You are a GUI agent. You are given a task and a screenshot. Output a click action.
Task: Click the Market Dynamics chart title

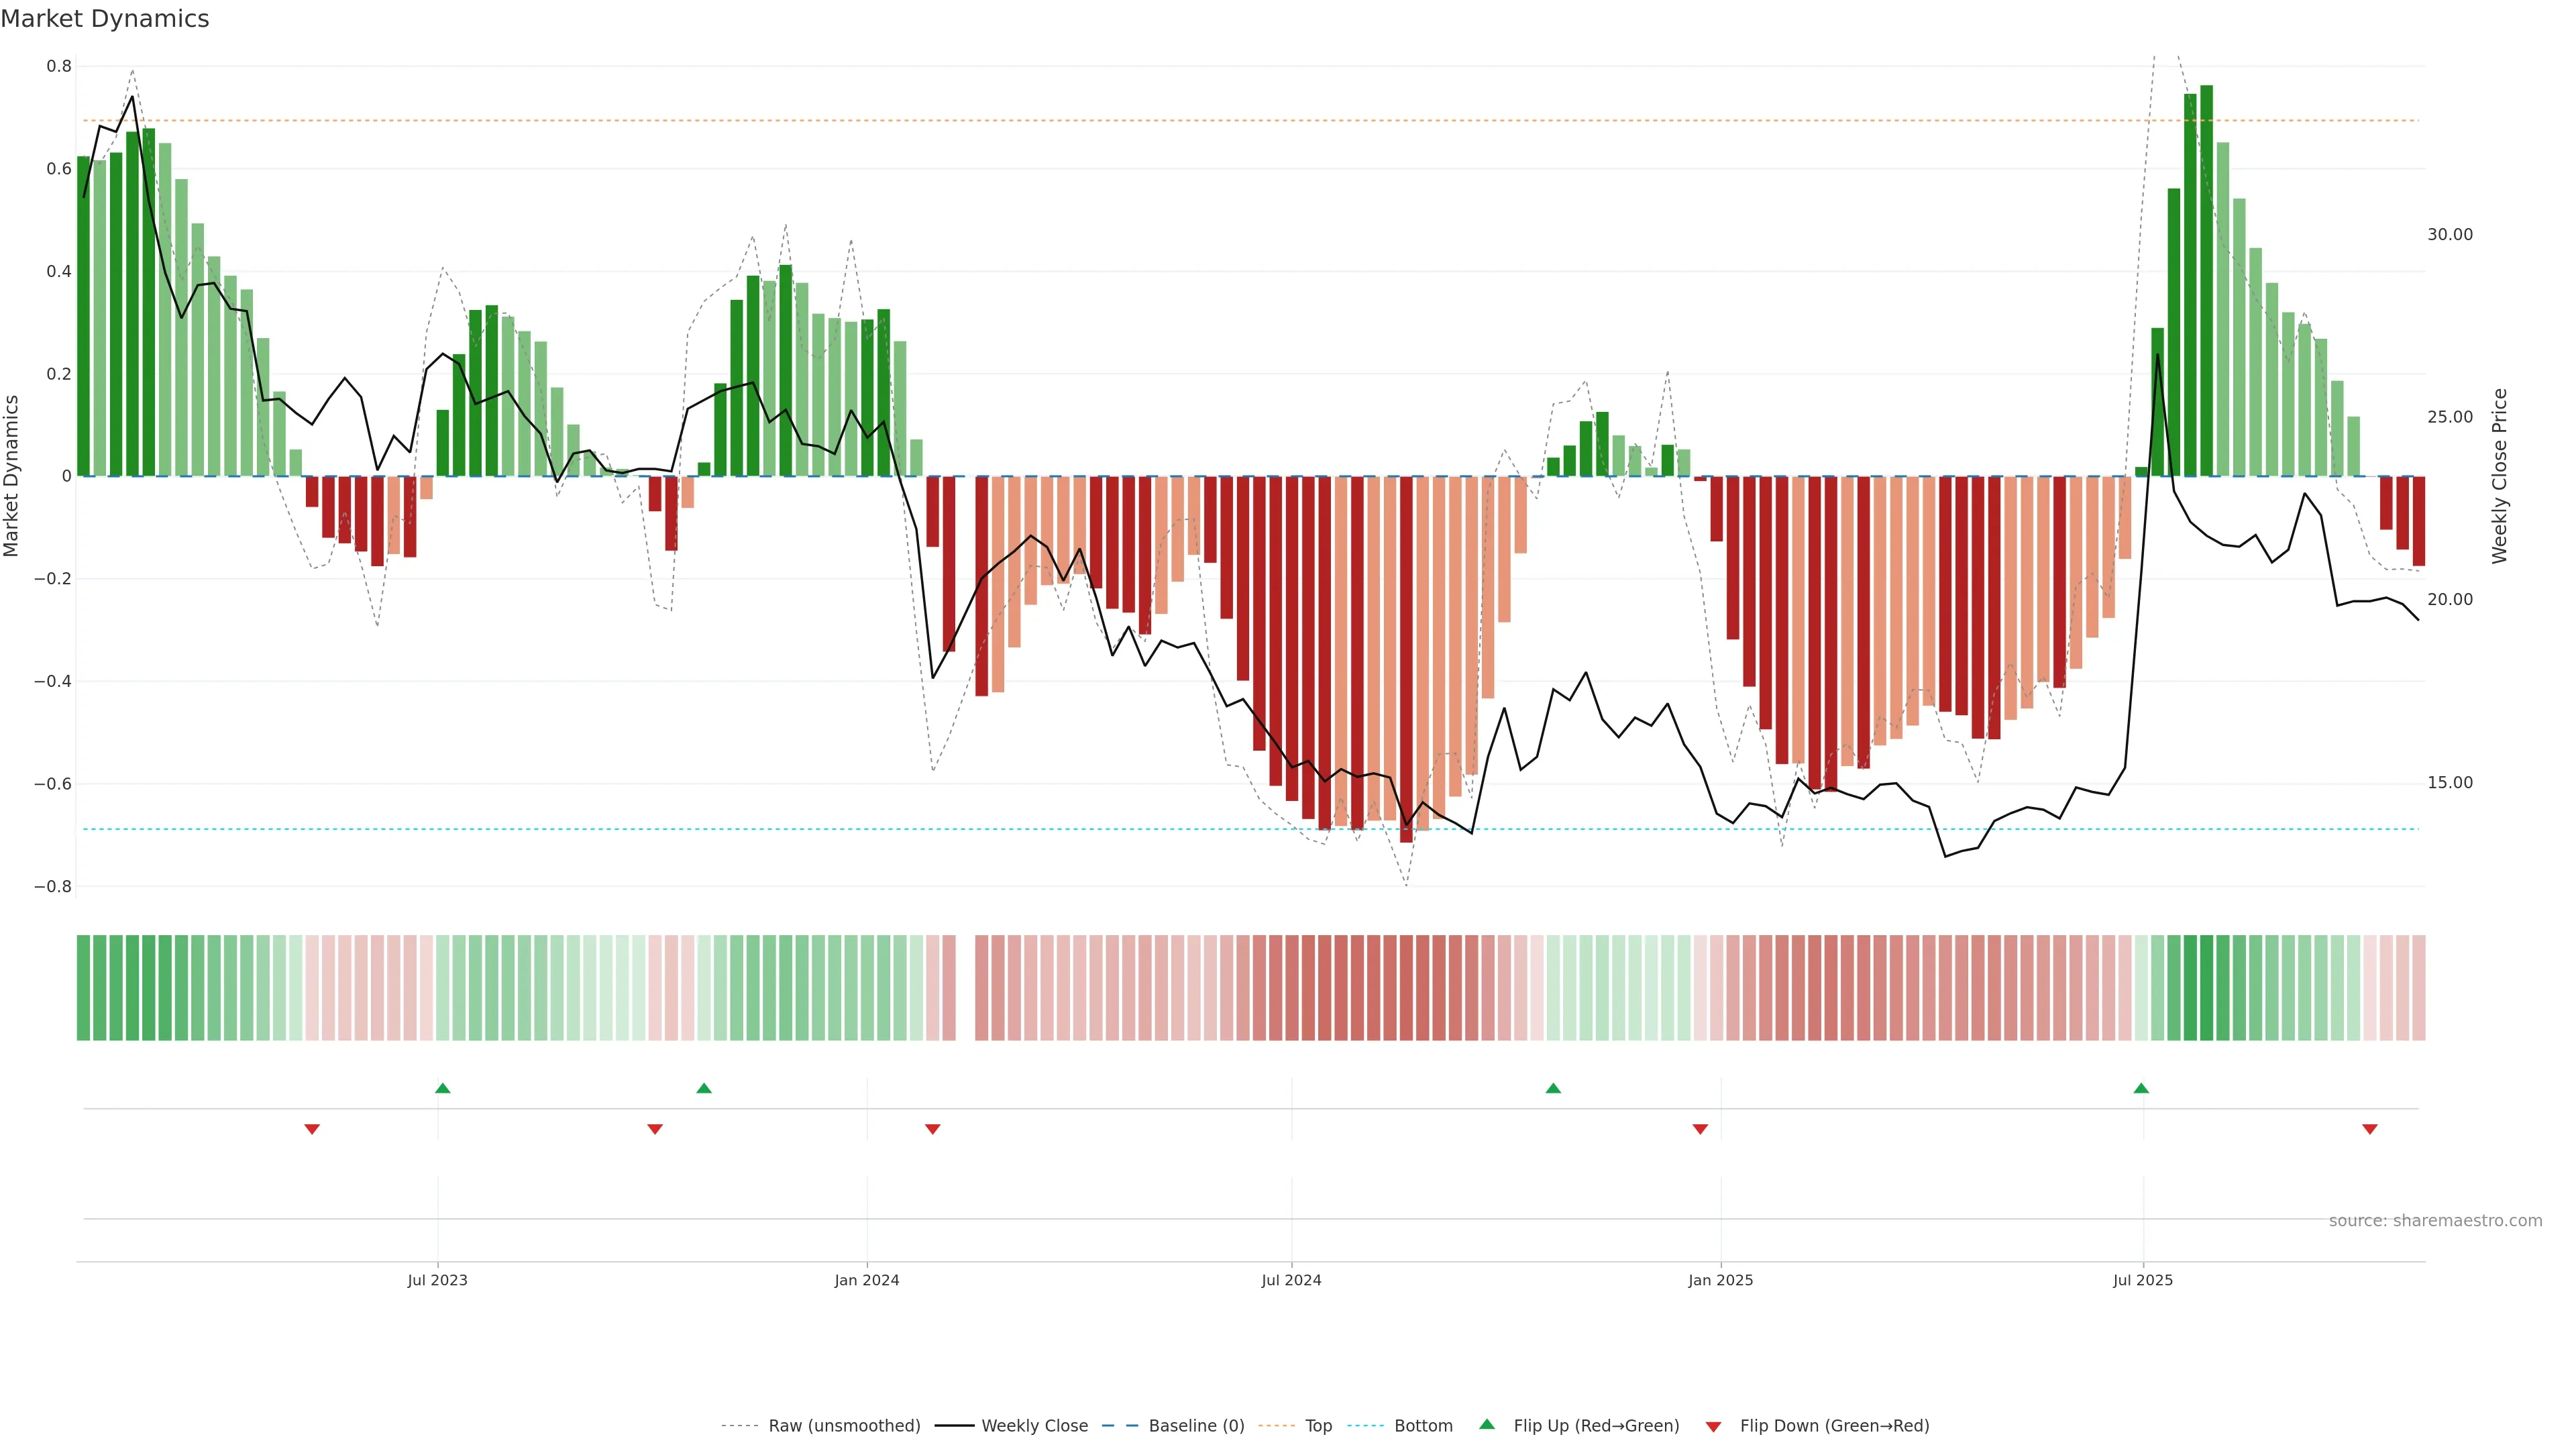click(105, 19)
